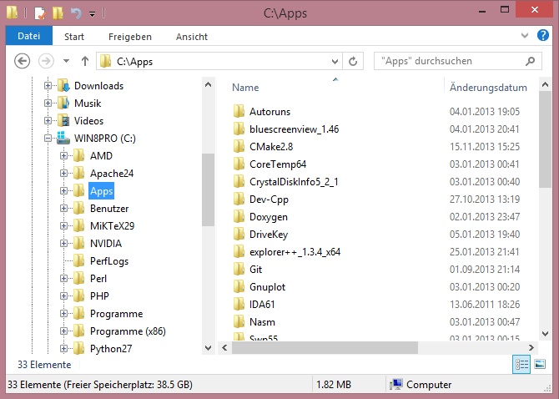Click the magnifier search icon
This screenshot has height=399, width=559.
coord(530,61)
